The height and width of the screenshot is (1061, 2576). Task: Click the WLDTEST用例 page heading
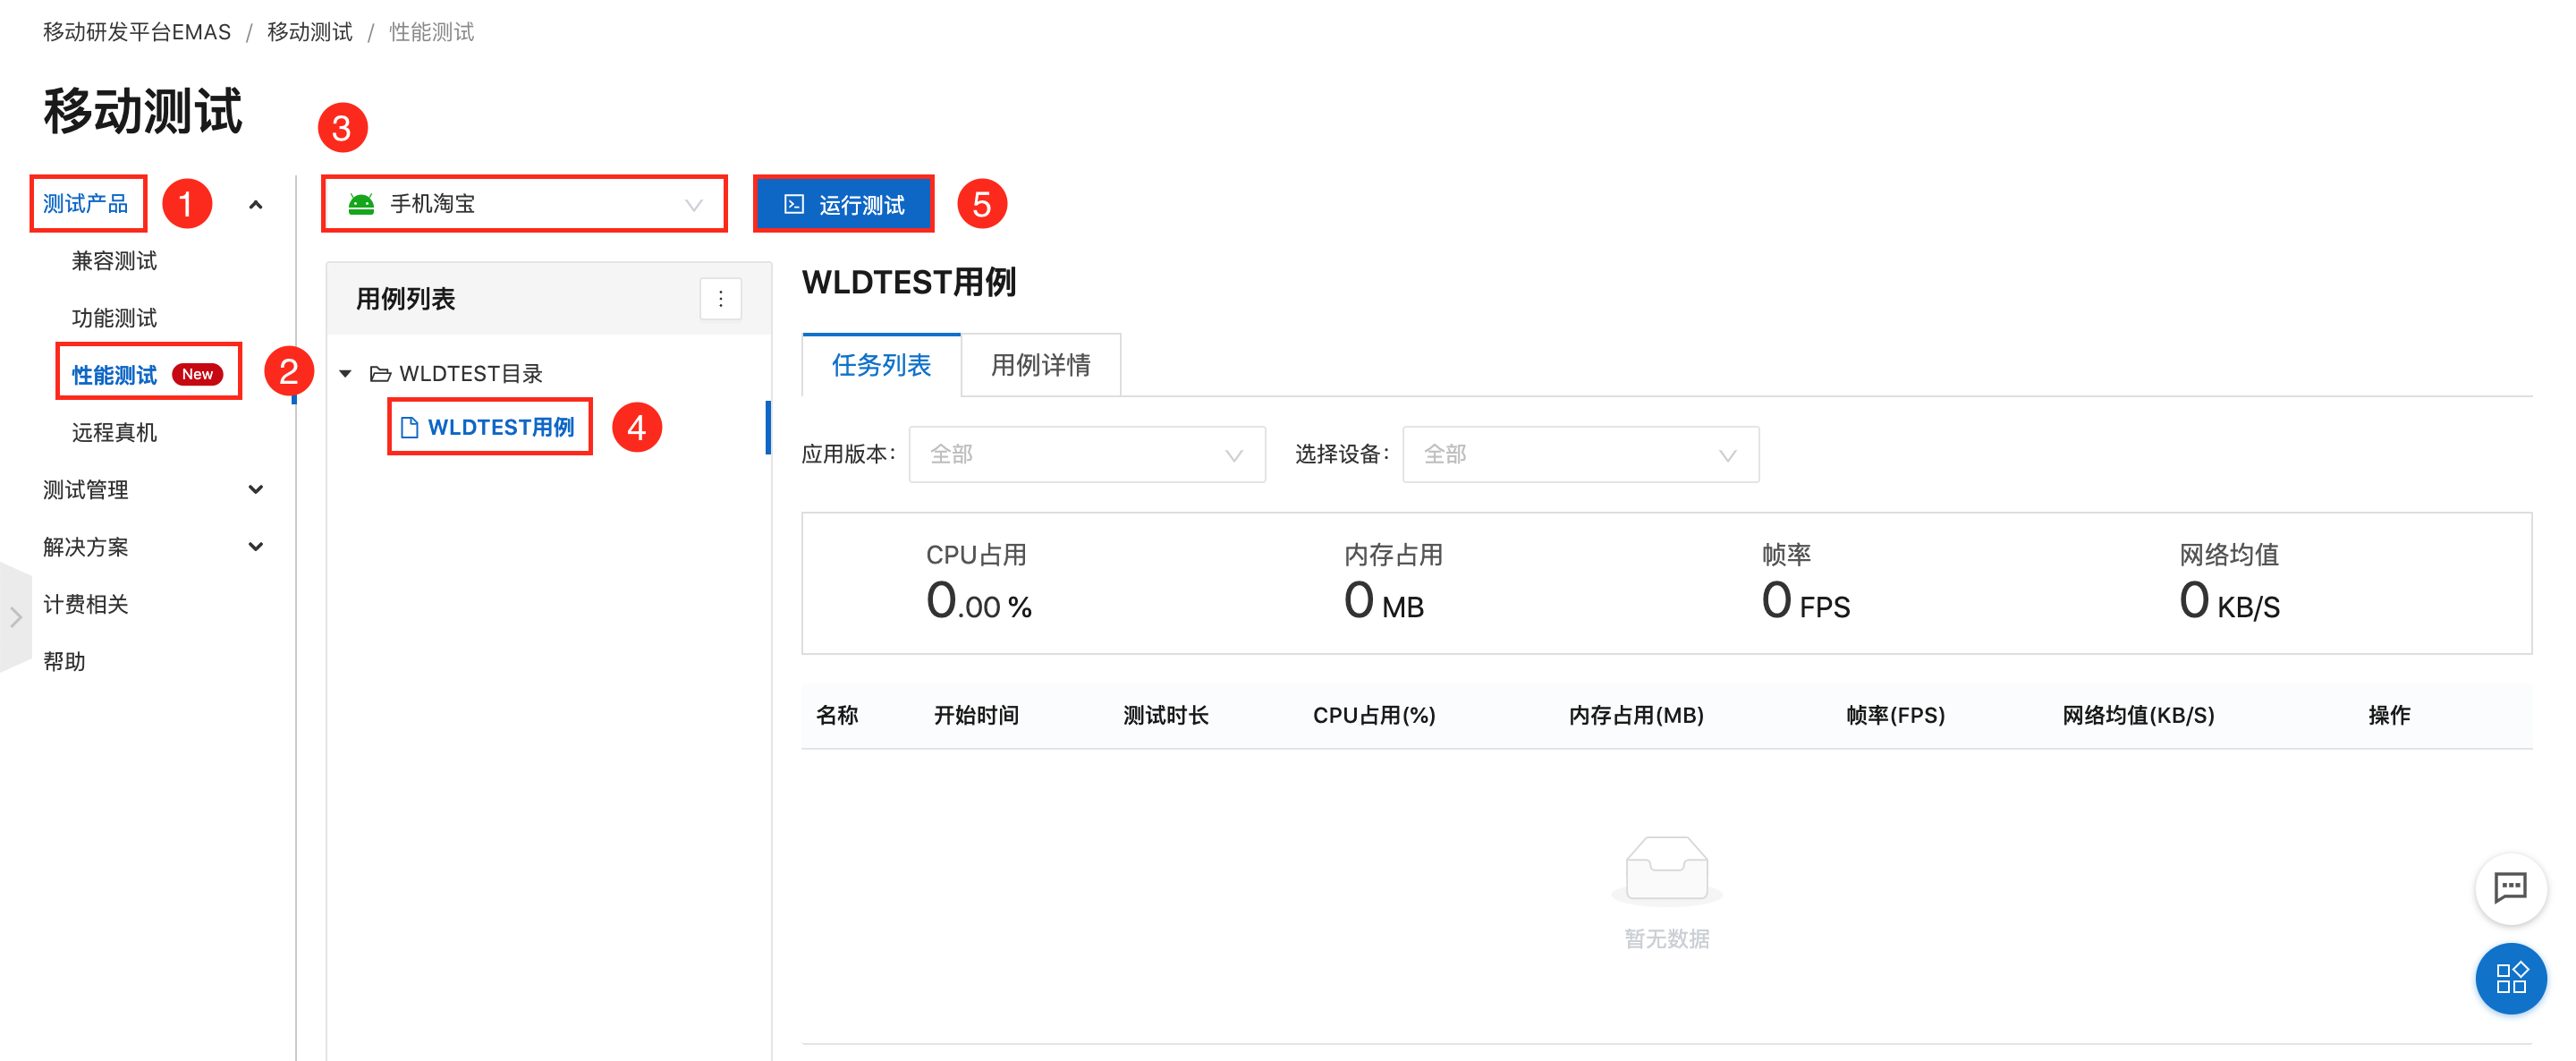908,282
